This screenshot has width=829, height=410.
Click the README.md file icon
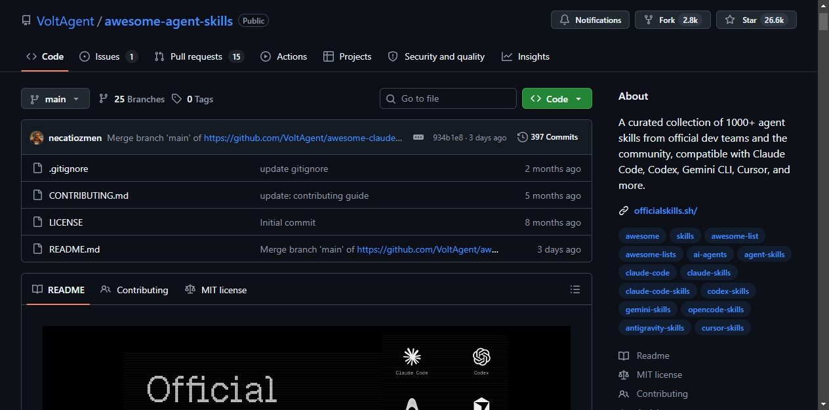point(37,249)
